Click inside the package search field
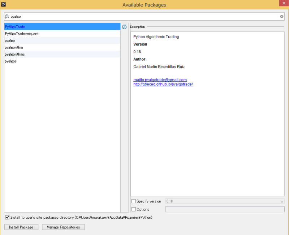The height and width of the screenshot is (235, 289). (x=72, y=16)
